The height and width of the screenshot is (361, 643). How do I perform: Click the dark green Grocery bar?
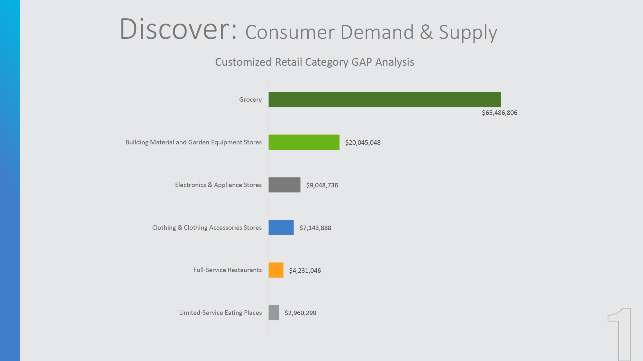[x=385, y=99]
